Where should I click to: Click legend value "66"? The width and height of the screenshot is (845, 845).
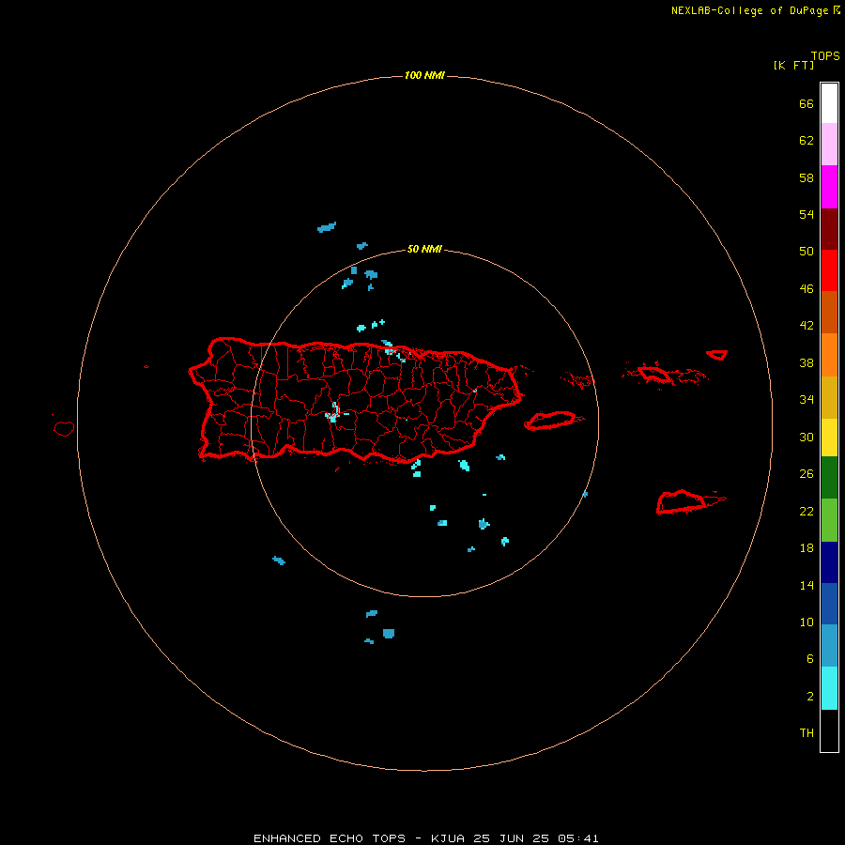point(807,103)
